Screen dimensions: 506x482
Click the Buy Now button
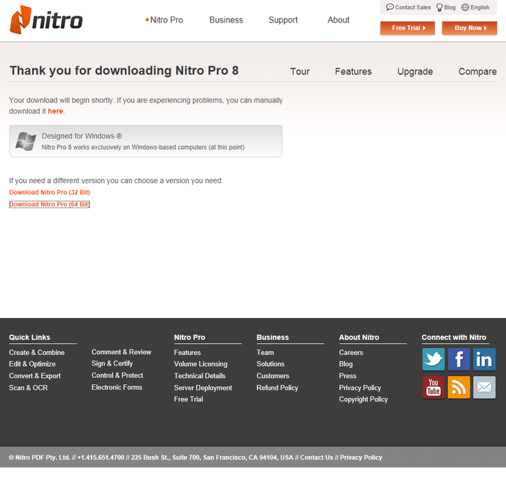coord(469,28)
